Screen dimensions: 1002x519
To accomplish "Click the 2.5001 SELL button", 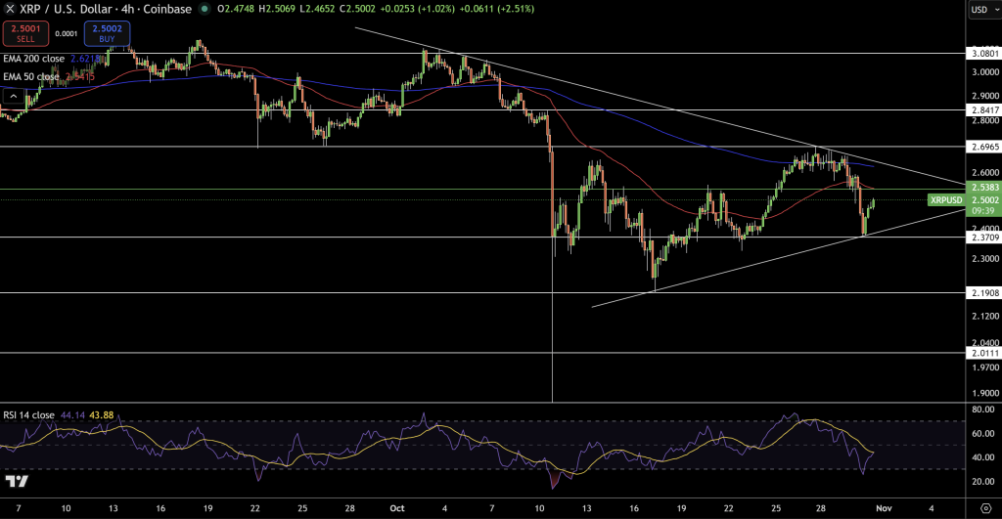I will (25, 33).
